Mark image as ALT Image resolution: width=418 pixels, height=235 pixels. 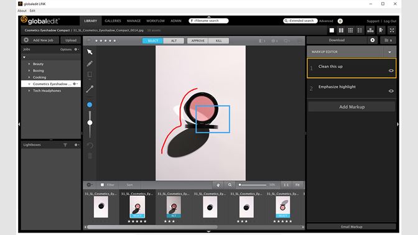[174, 41]
